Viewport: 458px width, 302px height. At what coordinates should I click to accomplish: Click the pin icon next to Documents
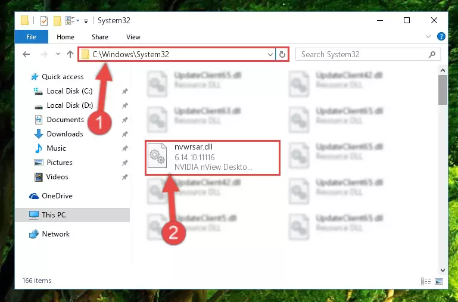(124, 120)
